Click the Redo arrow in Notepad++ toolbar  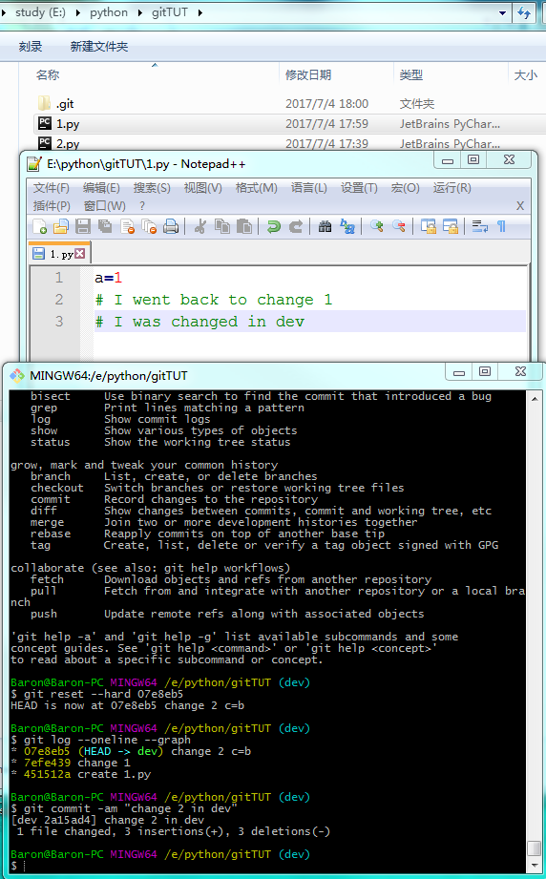[295, 226]
